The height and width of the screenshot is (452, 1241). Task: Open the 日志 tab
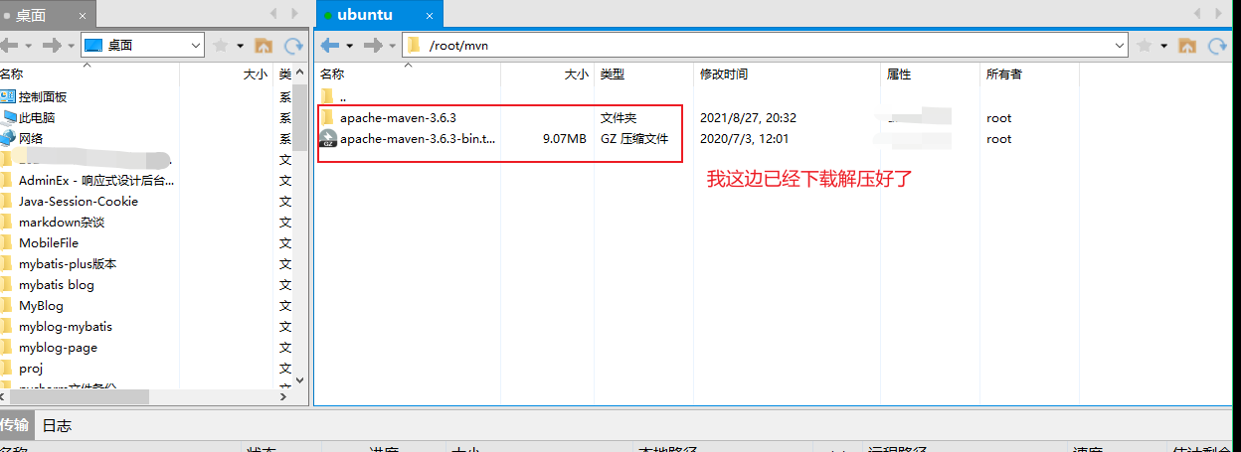tap(57, 425)
